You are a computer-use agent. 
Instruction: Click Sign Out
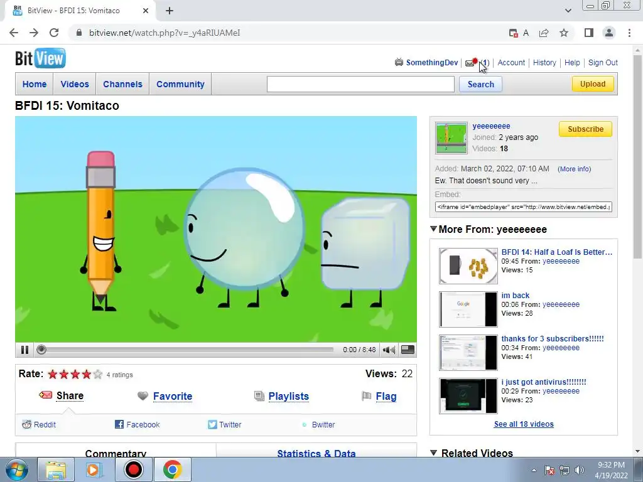coord(603,63)
